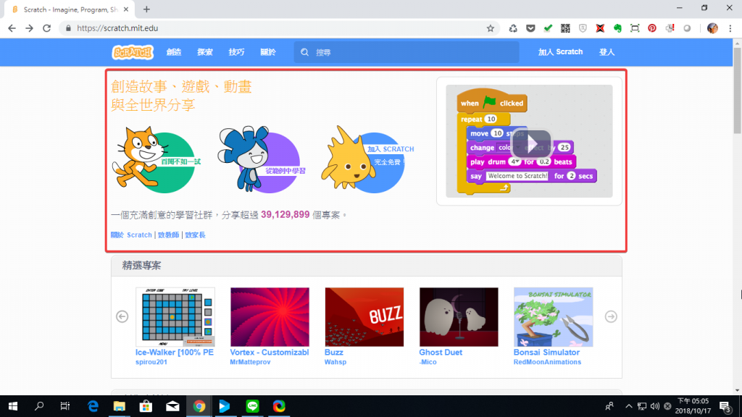
Task: Open the Bonsai Simulator project thumbnail
Action: 553,317
